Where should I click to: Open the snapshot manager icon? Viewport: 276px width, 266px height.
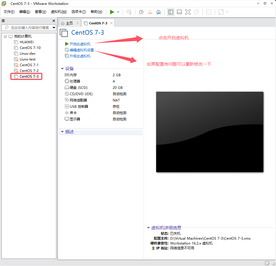pyautogui.click(x=158, y=12)
